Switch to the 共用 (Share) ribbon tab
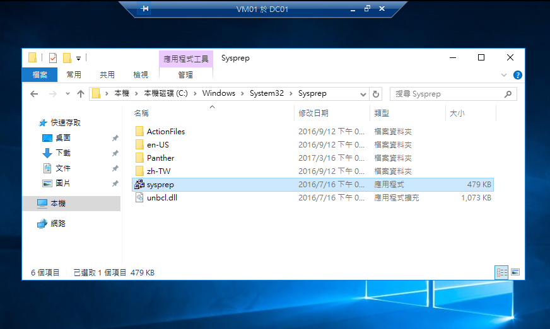This screenshot has height=329, width=550. [x=107, y=74]
